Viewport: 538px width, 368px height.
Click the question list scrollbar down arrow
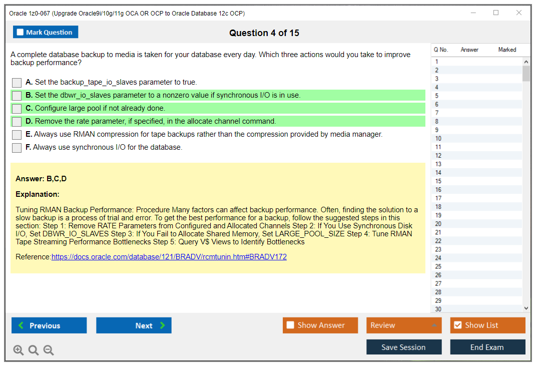point(526,308)
